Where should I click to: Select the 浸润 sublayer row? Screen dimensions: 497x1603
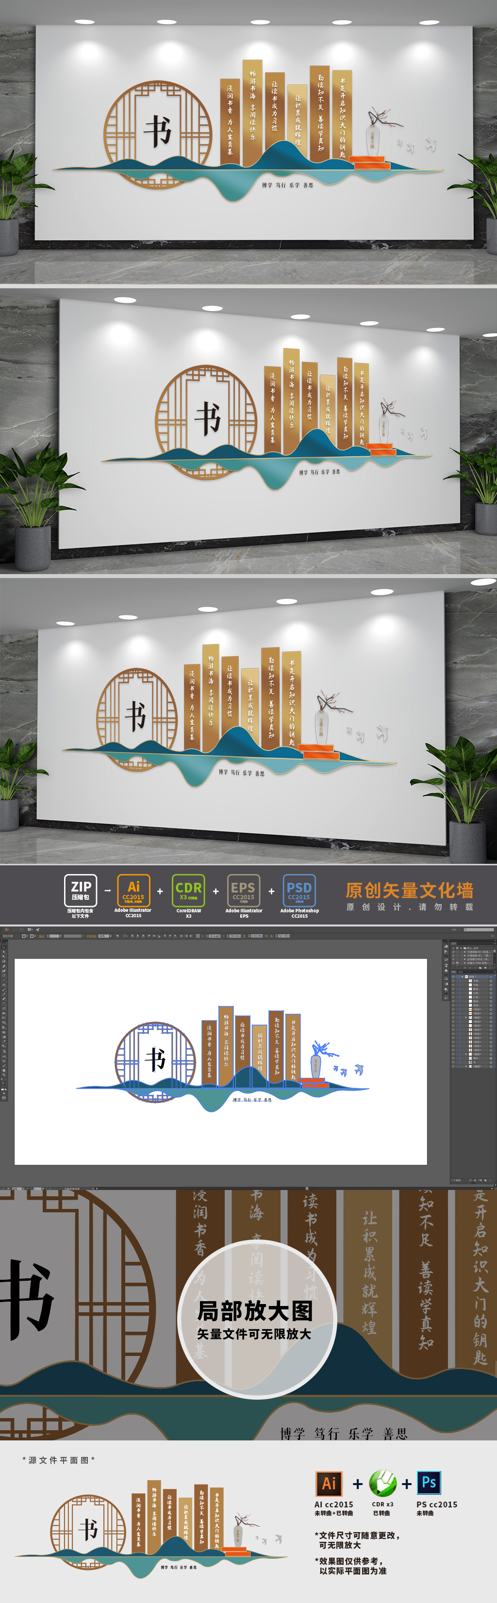click(473, 1006)
